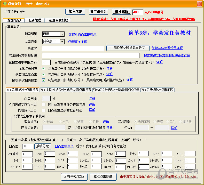Viewport: 204px width, 185px height.
Task: Open 详解 link for 优化点击过程
Action: coord(109,68)
